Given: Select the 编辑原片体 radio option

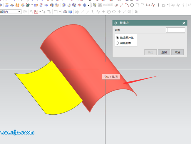Looking at the screenshot, I should [x=118, y=38].
